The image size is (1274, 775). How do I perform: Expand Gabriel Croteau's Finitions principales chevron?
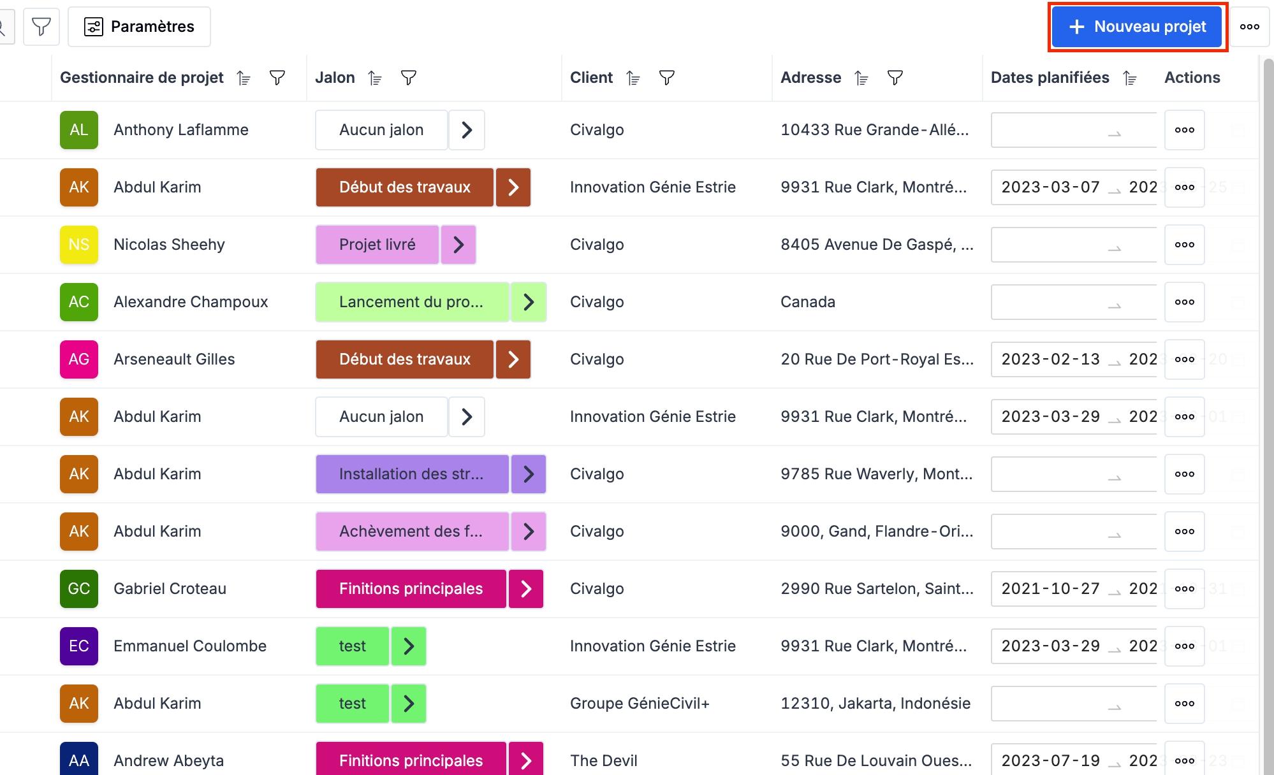[x=526, y=589]
